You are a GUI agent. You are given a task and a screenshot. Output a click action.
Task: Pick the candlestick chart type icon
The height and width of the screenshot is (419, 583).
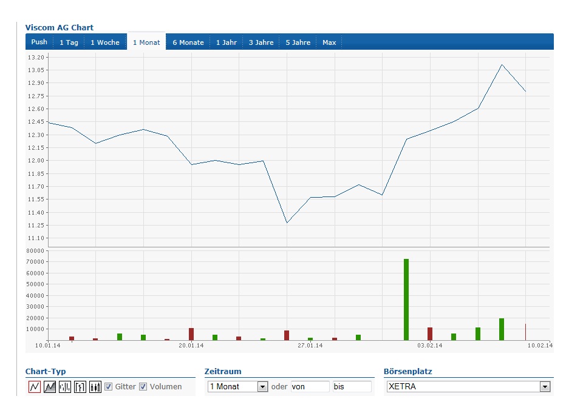[x=95, y=387]
